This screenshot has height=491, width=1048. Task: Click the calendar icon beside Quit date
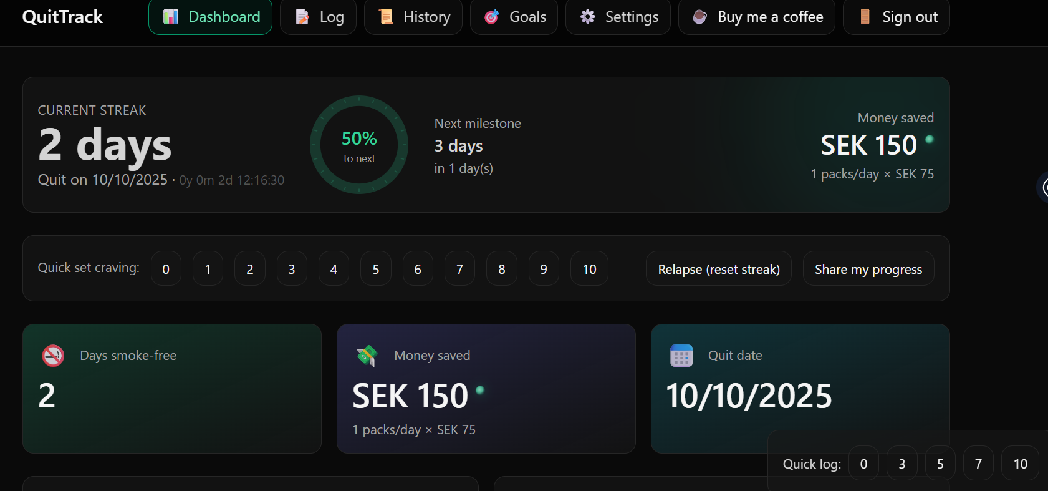(x=681, y=356)
